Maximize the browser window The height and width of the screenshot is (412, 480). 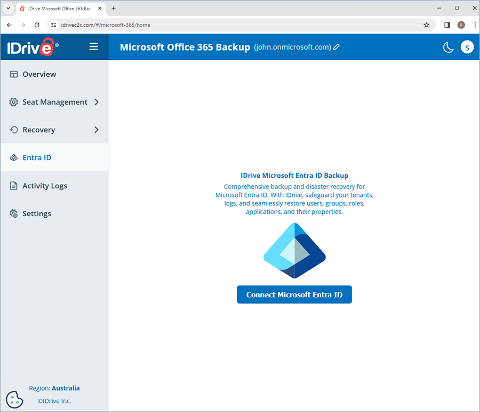pyautogui.click(x=457, y=8)
